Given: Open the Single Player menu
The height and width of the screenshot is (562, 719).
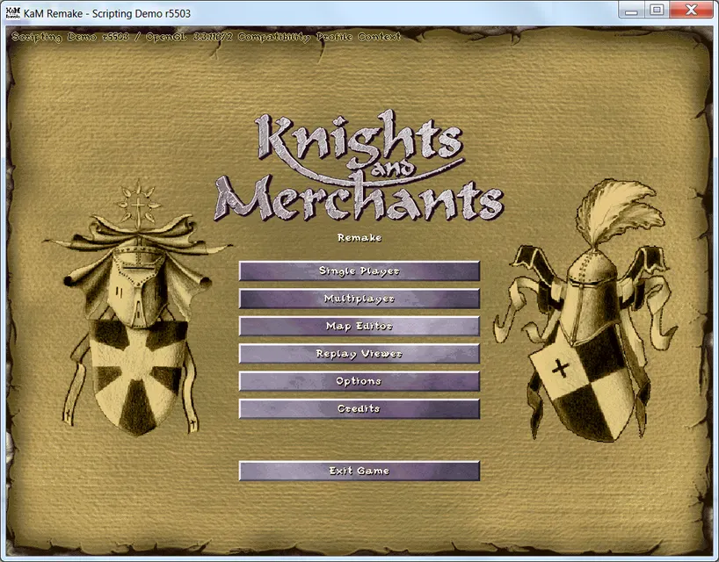Looking at the screenshot, I should (x=359, y=270).
